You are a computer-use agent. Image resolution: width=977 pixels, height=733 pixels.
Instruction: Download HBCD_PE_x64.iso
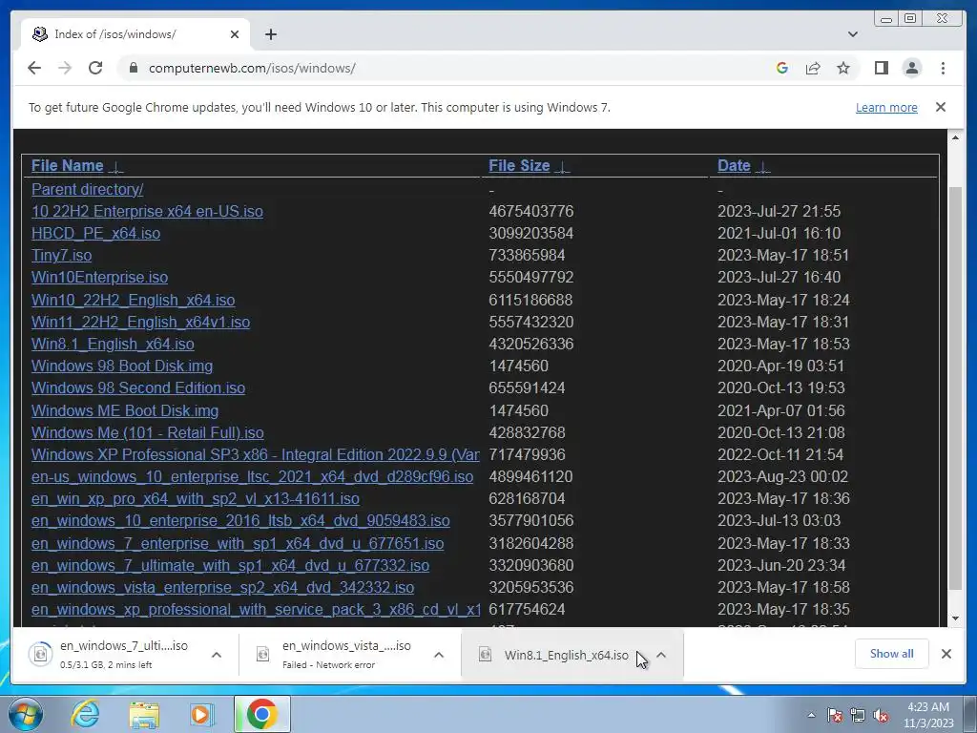95,233
